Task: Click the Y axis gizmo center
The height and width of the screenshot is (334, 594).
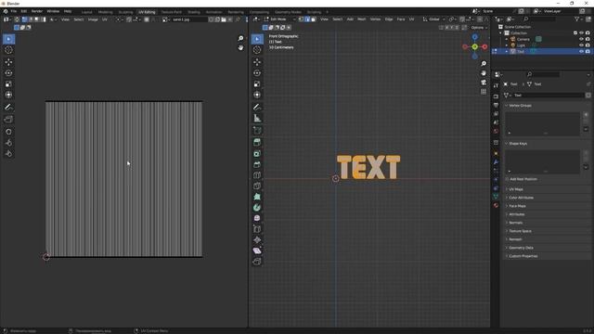Action: (x=474, y=46)
